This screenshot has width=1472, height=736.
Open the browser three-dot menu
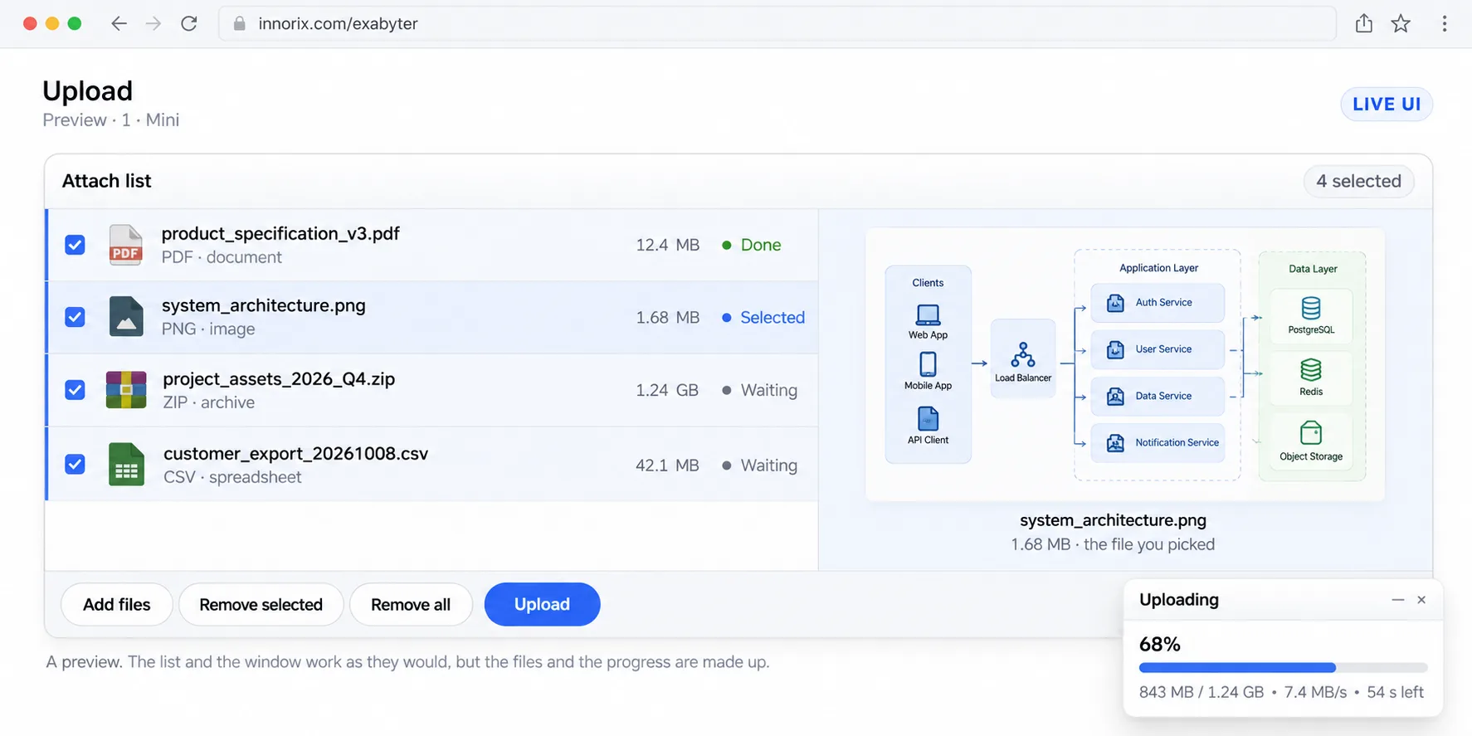click(1445, 23)
